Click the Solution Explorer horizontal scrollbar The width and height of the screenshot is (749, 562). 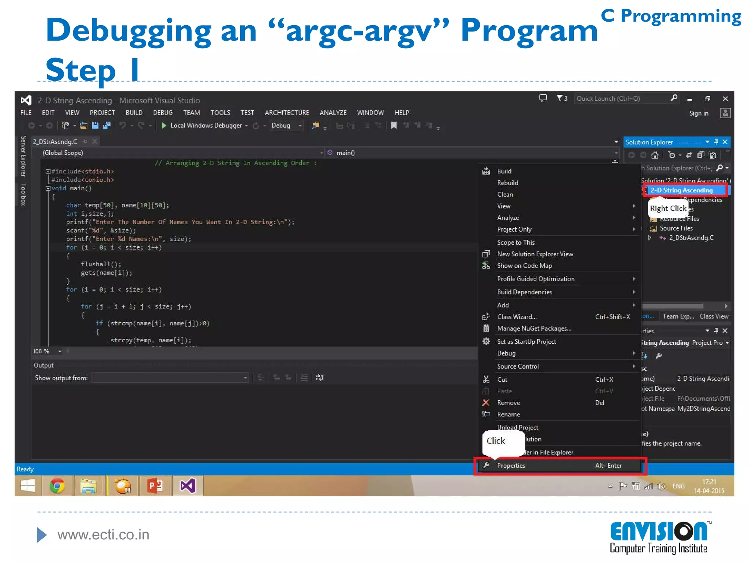point(673,306)
